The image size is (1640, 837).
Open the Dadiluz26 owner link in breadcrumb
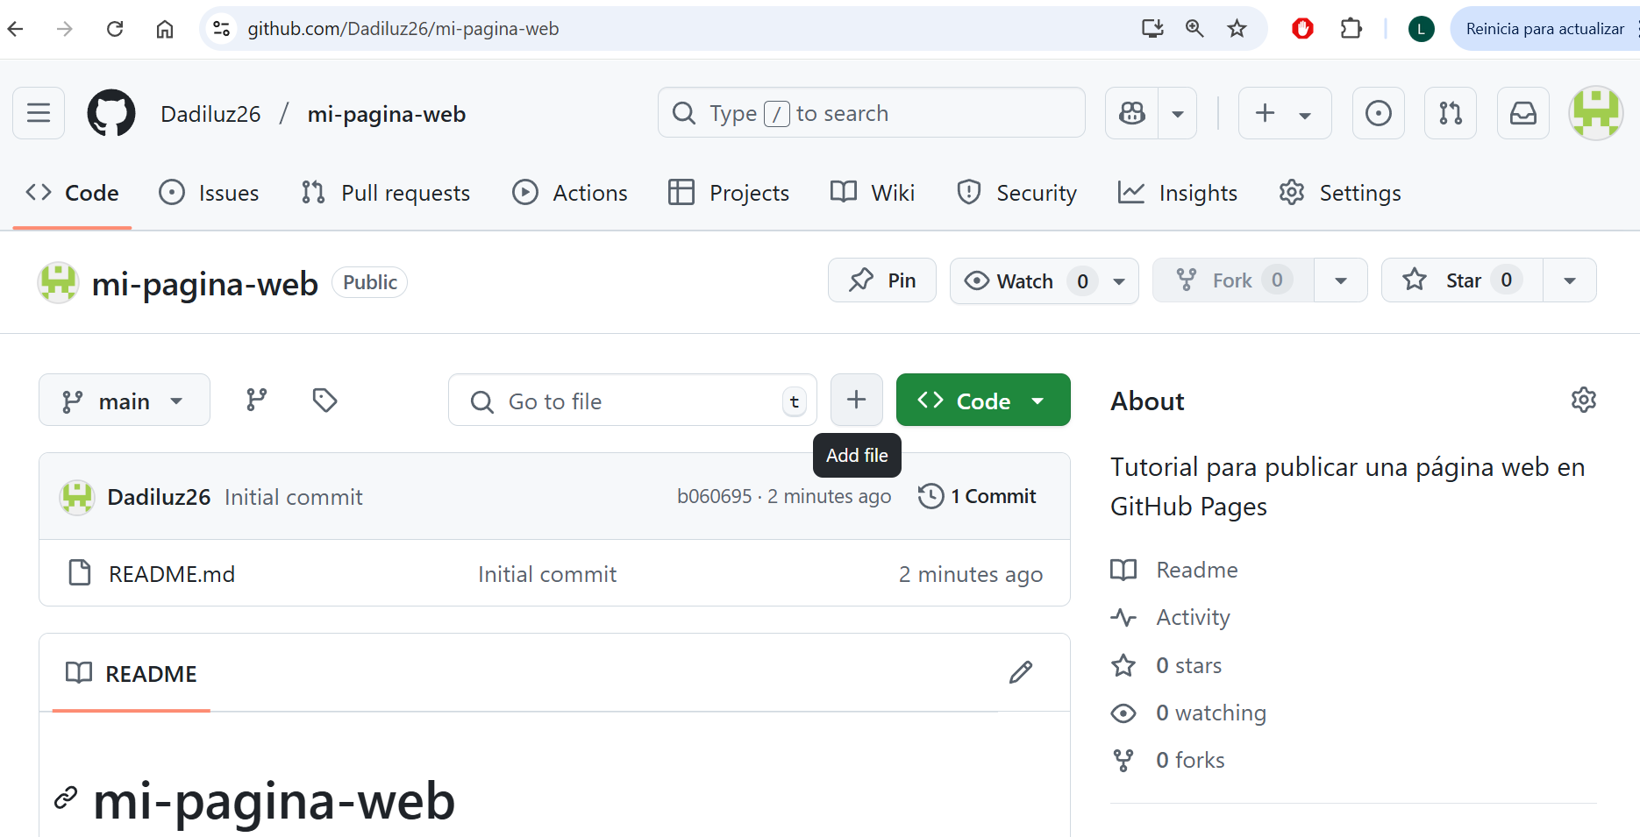pyautogui.click(x=210, y=114)
